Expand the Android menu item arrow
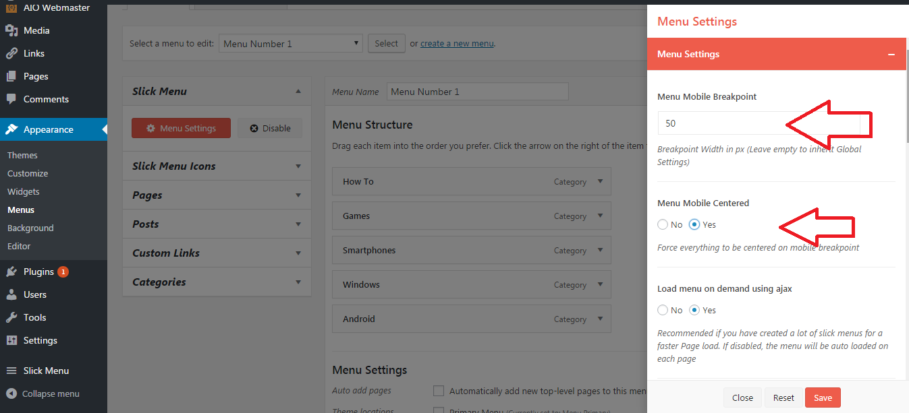Screen dimensions: 909x413 click(600, 319)
